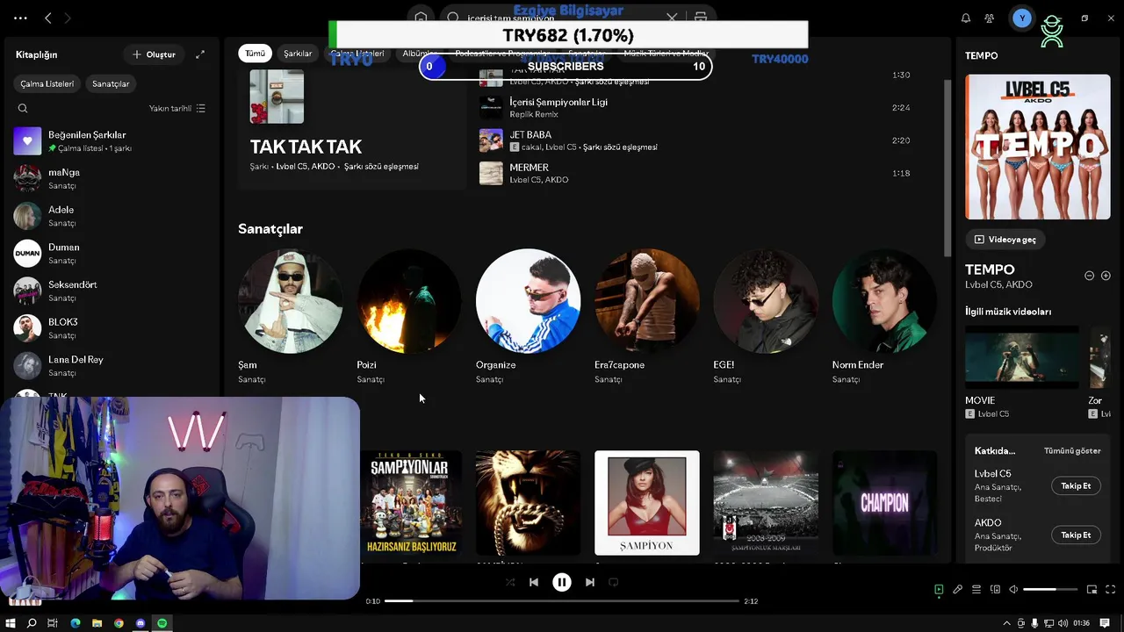The image size is (1124, 632).
Task: Adjust the volume slider
Action: coord(1050,590)
